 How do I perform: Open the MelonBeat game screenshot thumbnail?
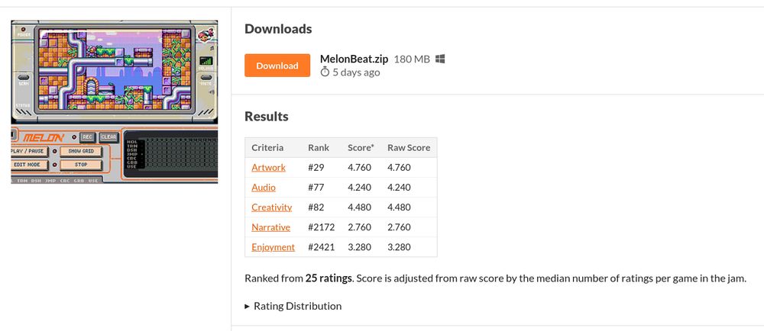pyautogui.click(x=115, y=101)
